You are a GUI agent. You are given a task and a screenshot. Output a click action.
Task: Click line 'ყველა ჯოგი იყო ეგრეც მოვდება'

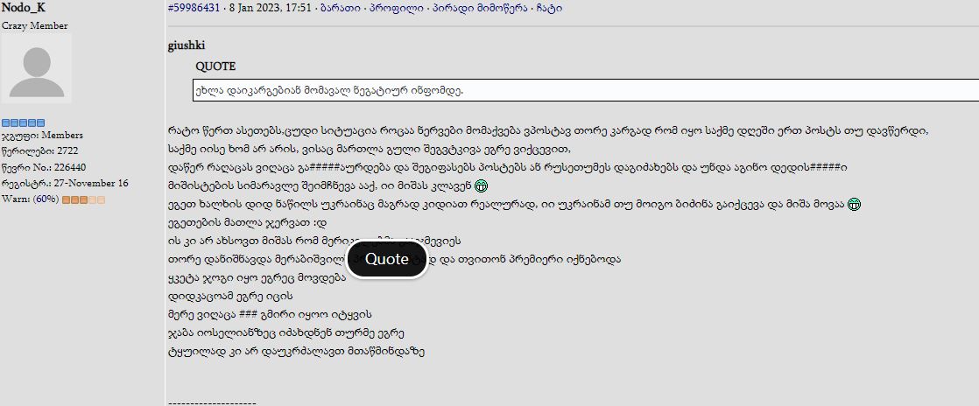click(257, 277)
